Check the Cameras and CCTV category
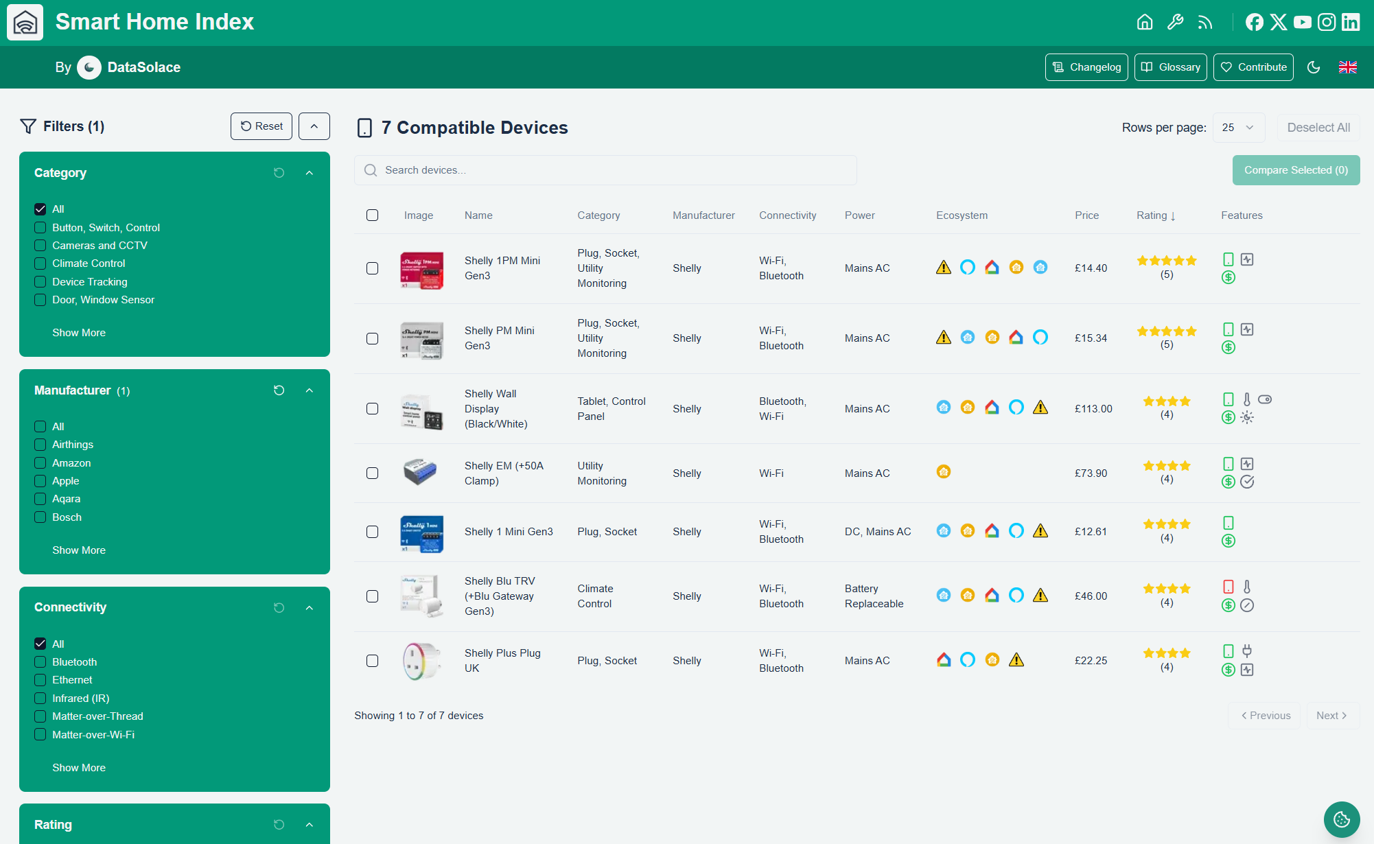Image resolution: width=1374 pixels, height=844 pixels. [x=40, y=246]
